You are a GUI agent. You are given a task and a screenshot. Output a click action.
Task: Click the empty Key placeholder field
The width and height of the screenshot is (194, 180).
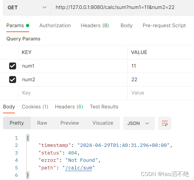click(x=73, y=93)
